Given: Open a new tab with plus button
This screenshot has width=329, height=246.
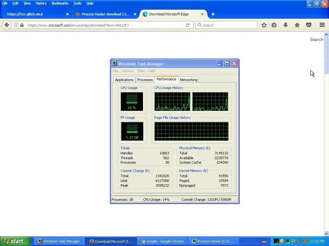Looking at the screenshot, I should click(213, 14).
